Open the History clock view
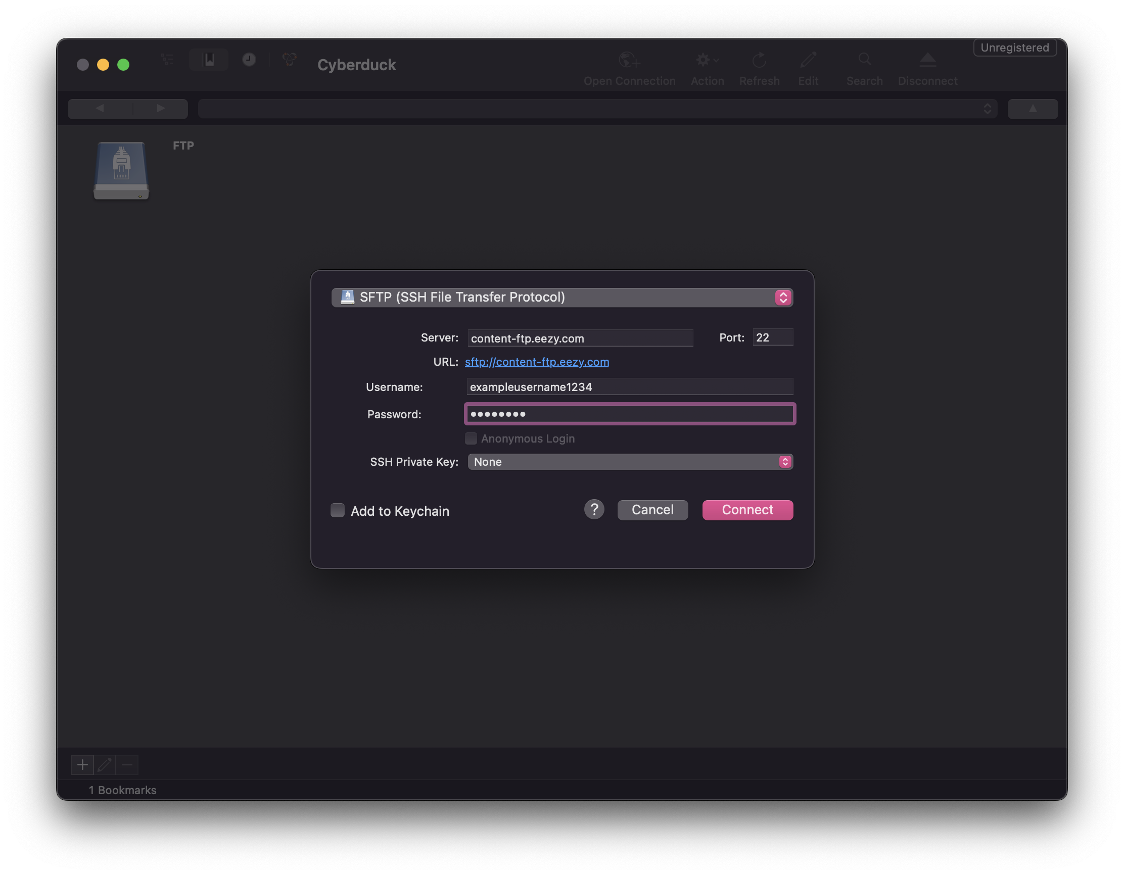Screen dimensions: 1124x875 [x=249, y=60]
